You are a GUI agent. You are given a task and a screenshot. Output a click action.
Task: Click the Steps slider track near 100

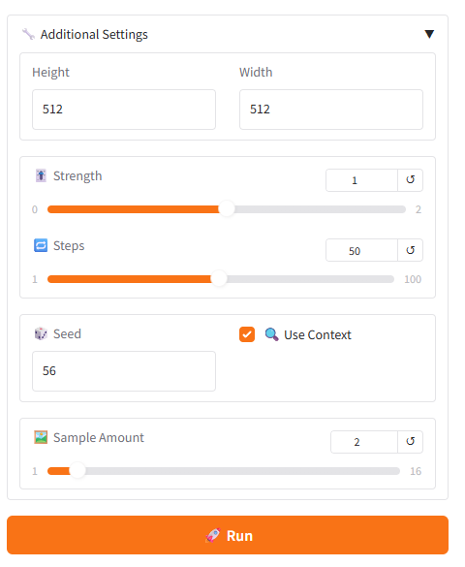tap(388, 279)
